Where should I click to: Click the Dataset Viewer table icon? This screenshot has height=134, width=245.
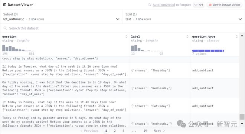click(5, 5)
